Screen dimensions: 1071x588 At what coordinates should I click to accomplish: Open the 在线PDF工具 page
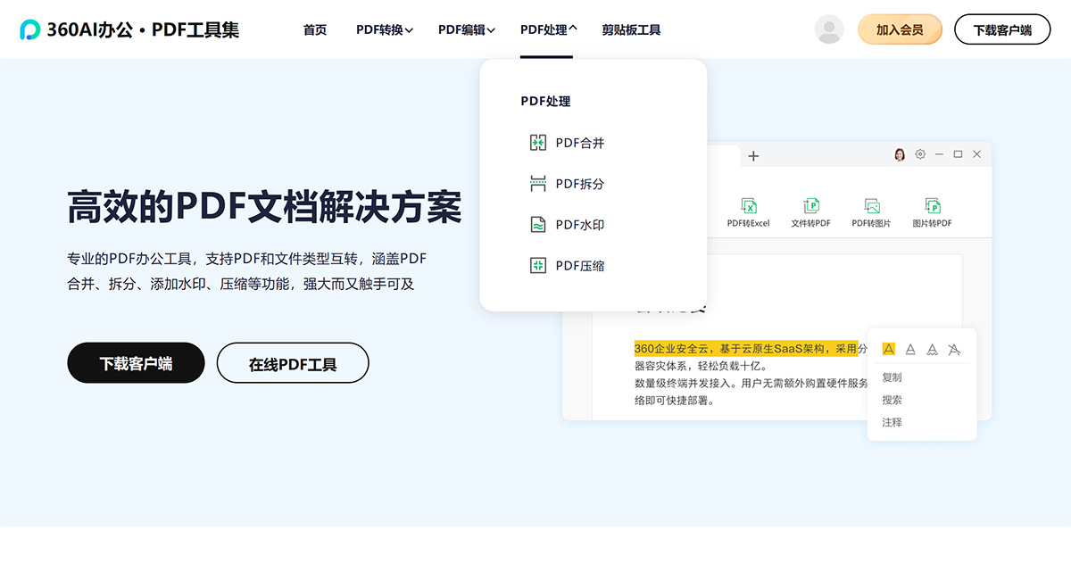(x=292, y=362)
